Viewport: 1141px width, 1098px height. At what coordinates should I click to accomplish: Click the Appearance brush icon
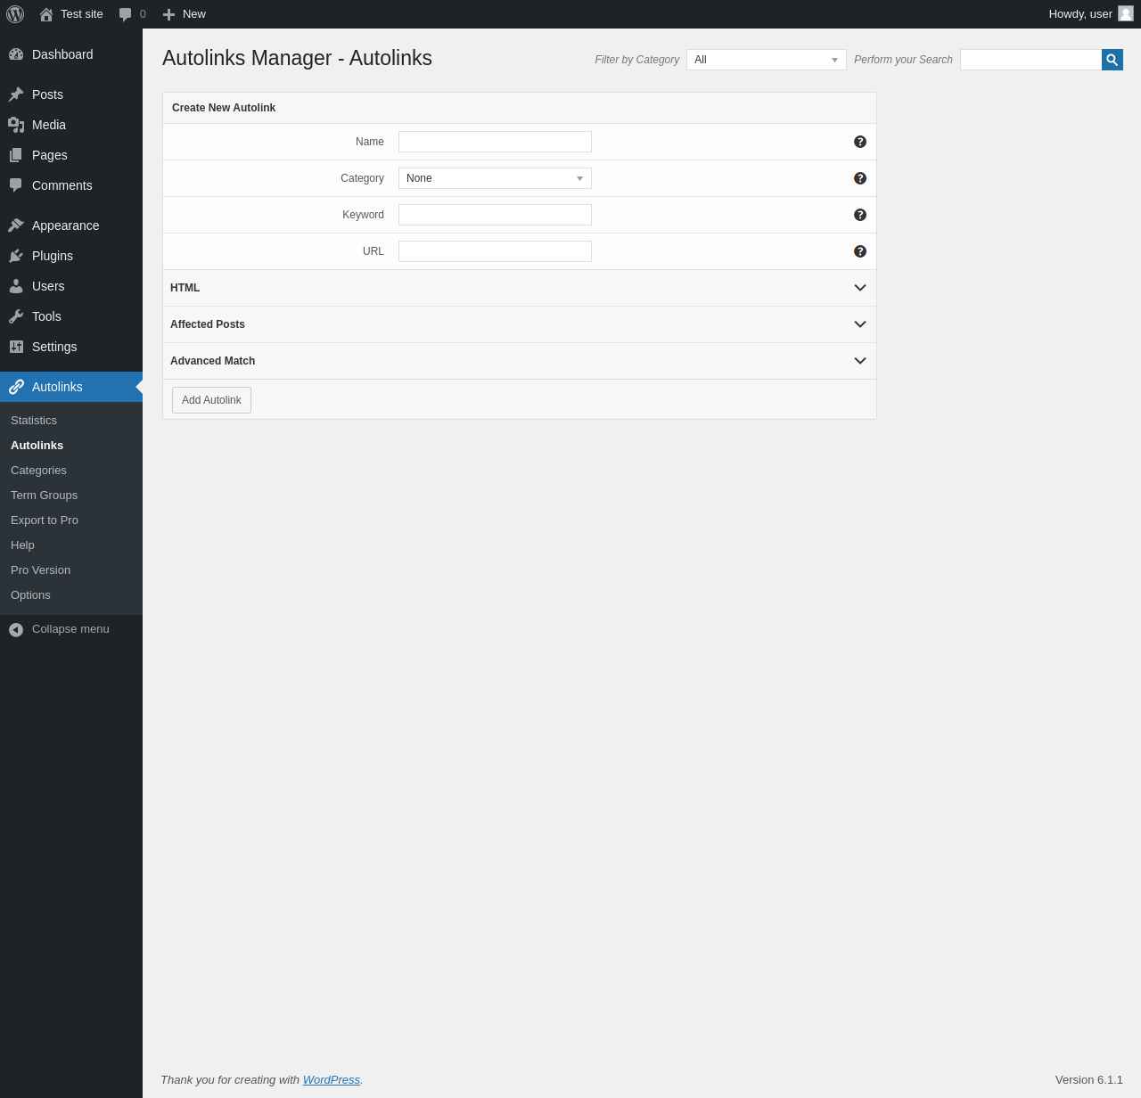pos(16,225)
